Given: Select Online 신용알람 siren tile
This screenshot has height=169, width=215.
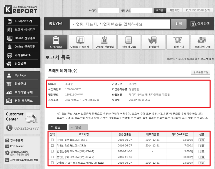Looking at the screenshot, I should tap(105, 42).
